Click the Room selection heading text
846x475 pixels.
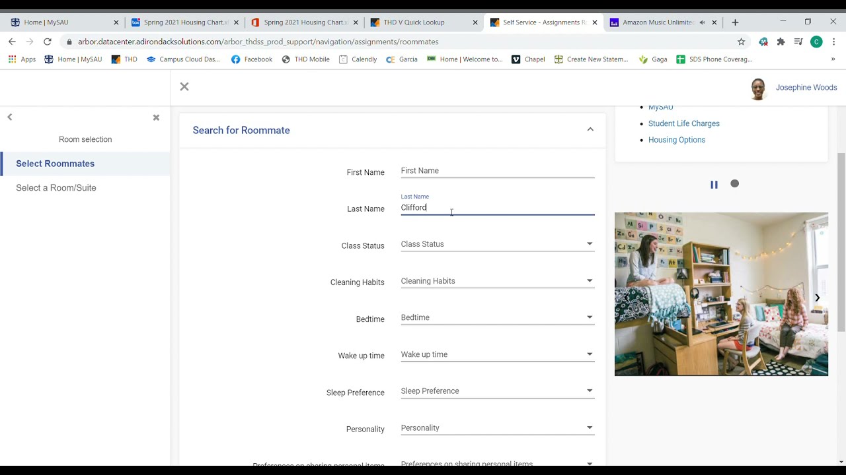85,139
